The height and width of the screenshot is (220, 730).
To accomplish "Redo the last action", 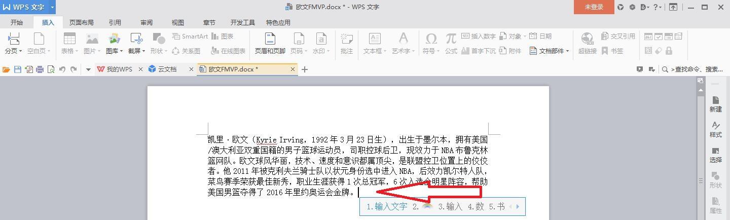I will click(x=74, y=69).
